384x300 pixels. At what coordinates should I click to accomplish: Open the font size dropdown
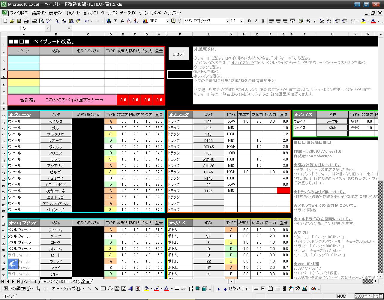pos(241,21)
